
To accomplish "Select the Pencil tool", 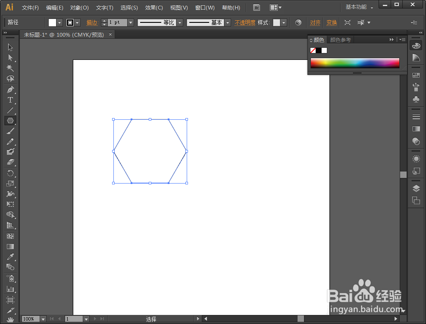I will point(10,141).
